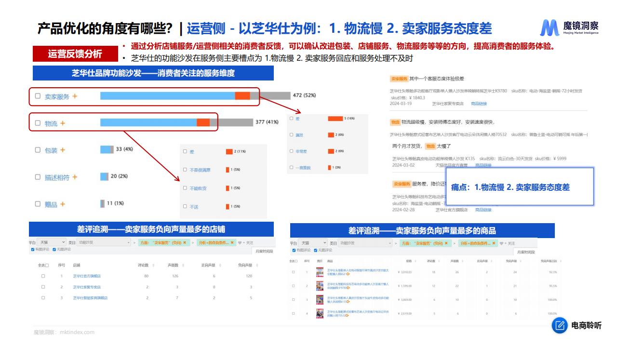Viewport: 617px width, 347px height.
Task: Expand the 赠品 plus icon
Action: 63,204
